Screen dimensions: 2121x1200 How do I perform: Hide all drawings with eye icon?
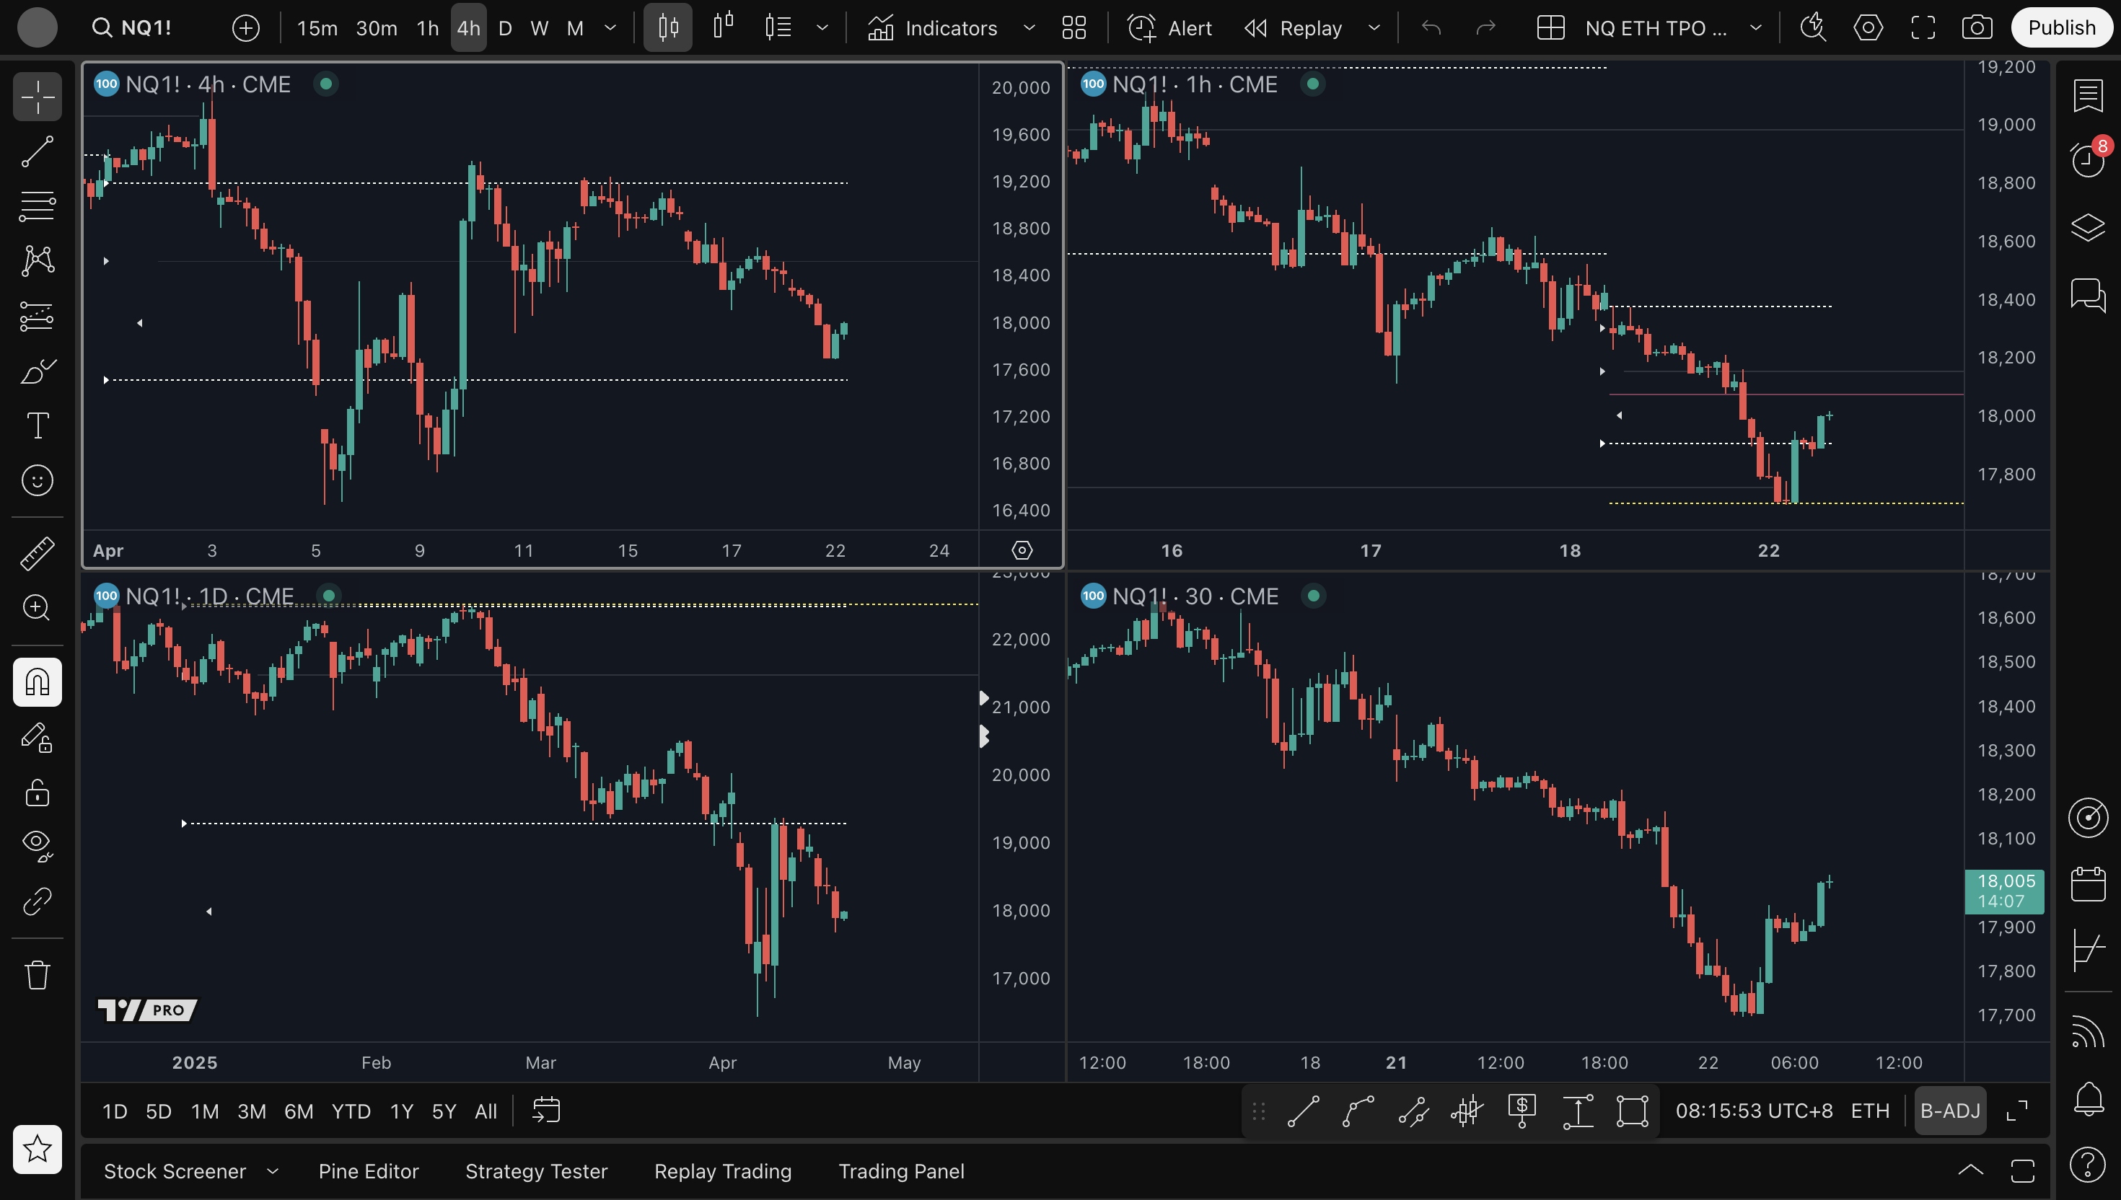[x=37, y=844]
